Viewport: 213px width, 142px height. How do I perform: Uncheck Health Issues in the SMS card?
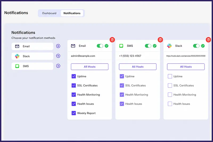[122, 104]
